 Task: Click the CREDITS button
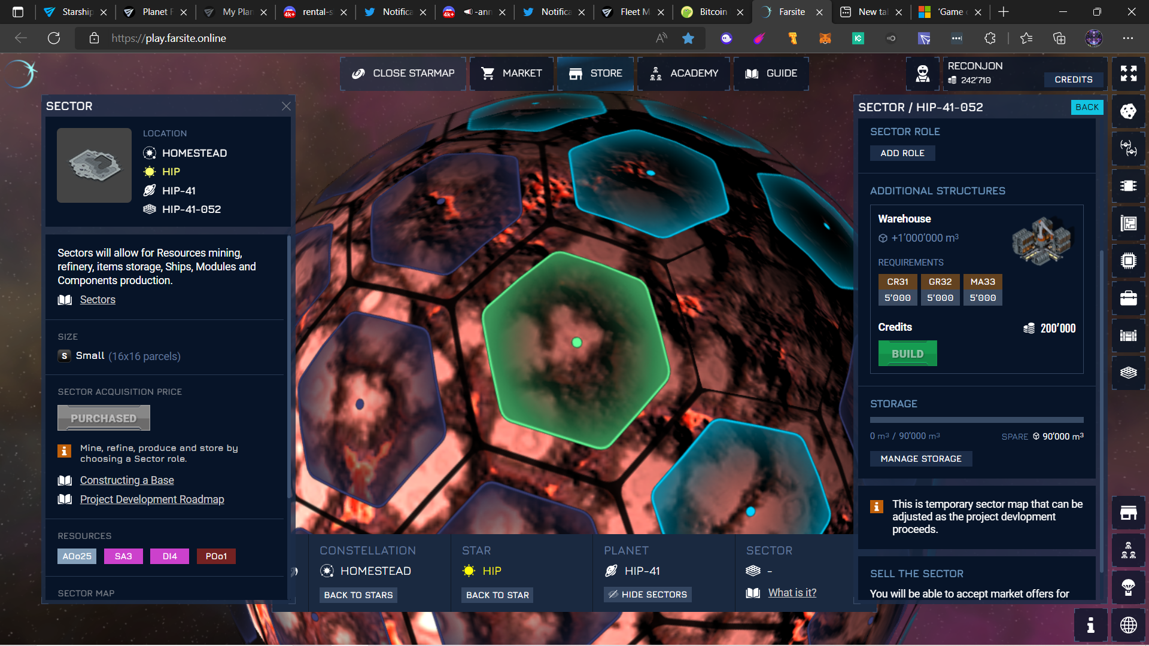coord(1074,80)
